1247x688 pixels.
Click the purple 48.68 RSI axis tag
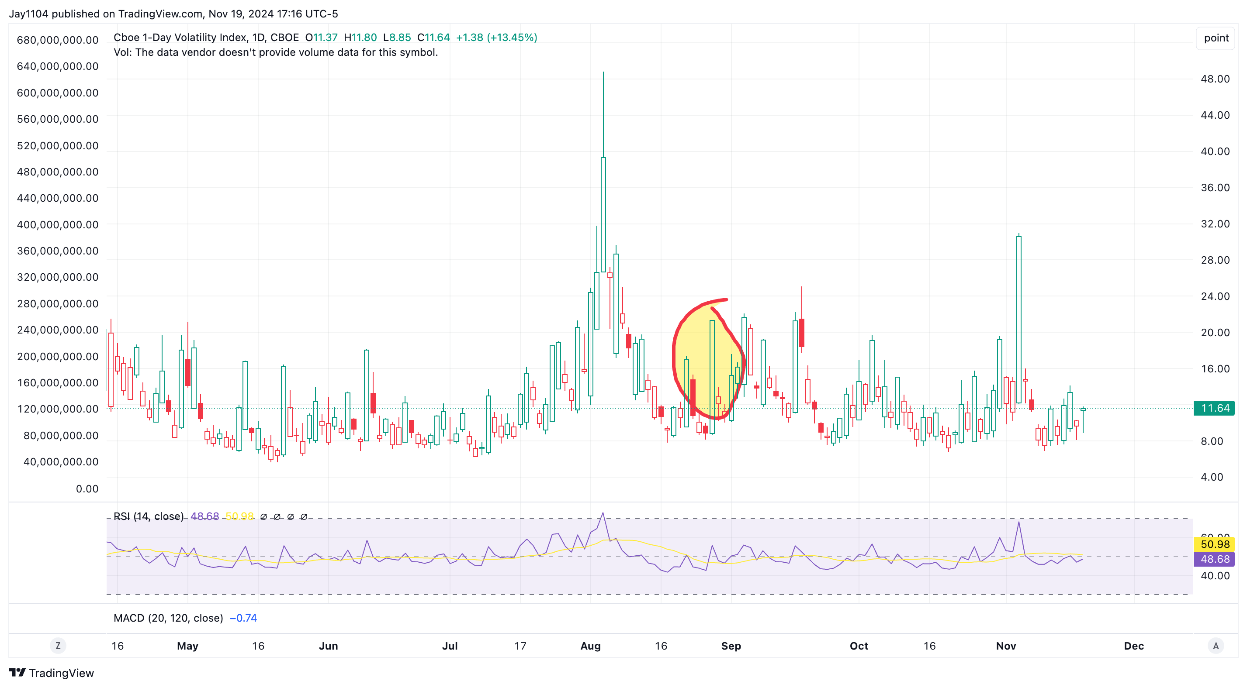(1215, 559)
